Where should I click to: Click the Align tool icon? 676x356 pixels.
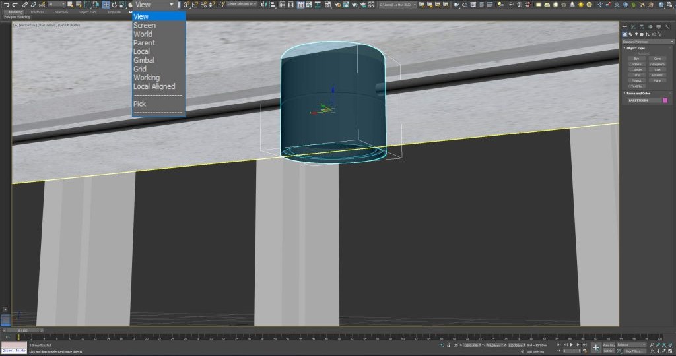pyautogui.click(x=273, y=5)
